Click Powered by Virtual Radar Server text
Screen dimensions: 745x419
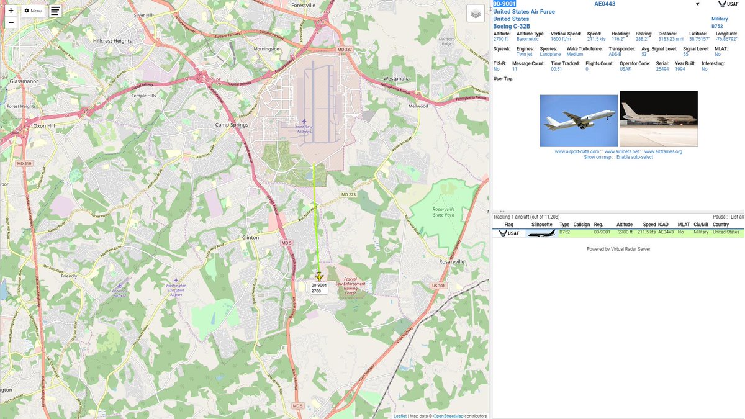(618, 249)
